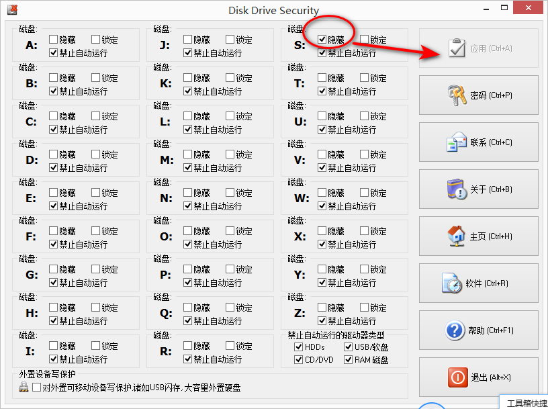
Task: Check Lock (锁定) for drive O:
Action: pos(230,231)
